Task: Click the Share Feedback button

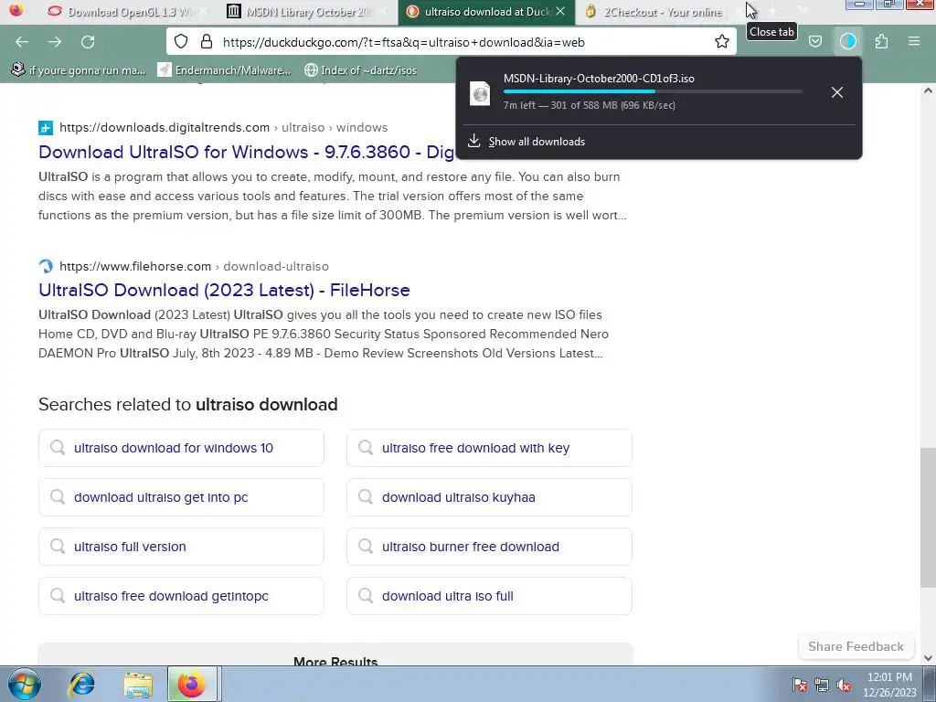Action: click(x=856, y=646)
